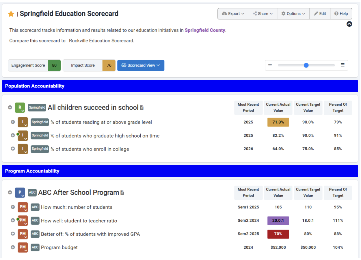Click the ABC tag beside ABC After School Program

click(x=32, y=193)
